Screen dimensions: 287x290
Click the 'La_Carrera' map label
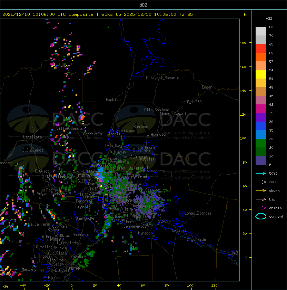click(39, 224)
